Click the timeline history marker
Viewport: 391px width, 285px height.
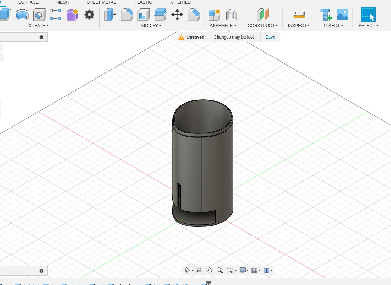[x=209, y=283]
